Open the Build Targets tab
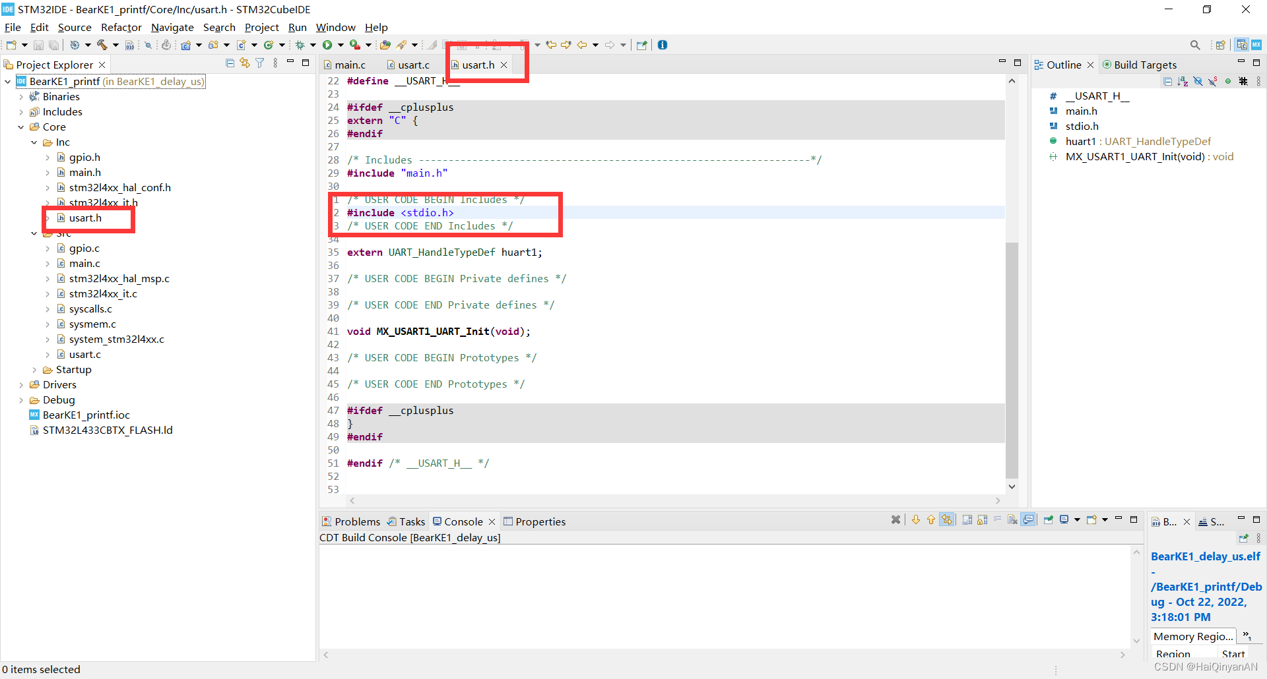This screenshot has height=679, width=1267. (1140, 65)
